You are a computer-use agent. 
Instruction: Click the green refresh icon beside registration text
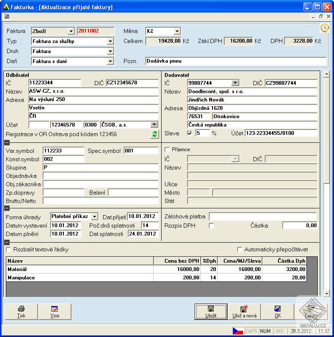[154, 134]
